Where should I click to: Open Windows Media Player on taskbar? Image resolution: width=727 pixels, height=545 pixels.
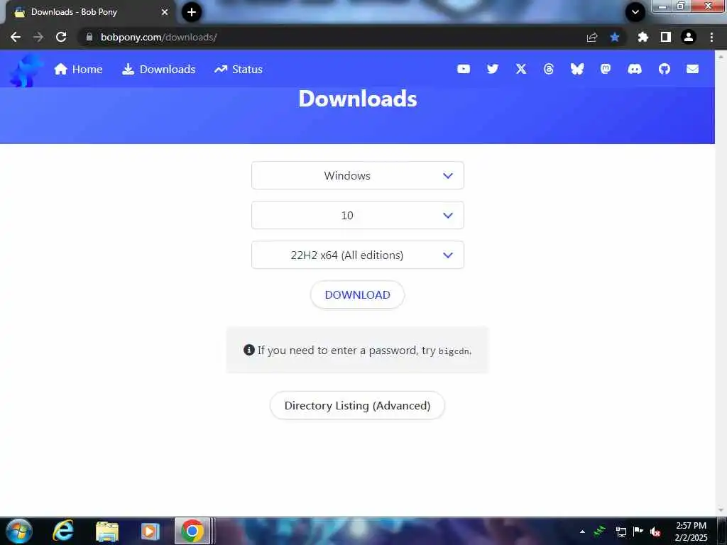click(x=151, y=532)
